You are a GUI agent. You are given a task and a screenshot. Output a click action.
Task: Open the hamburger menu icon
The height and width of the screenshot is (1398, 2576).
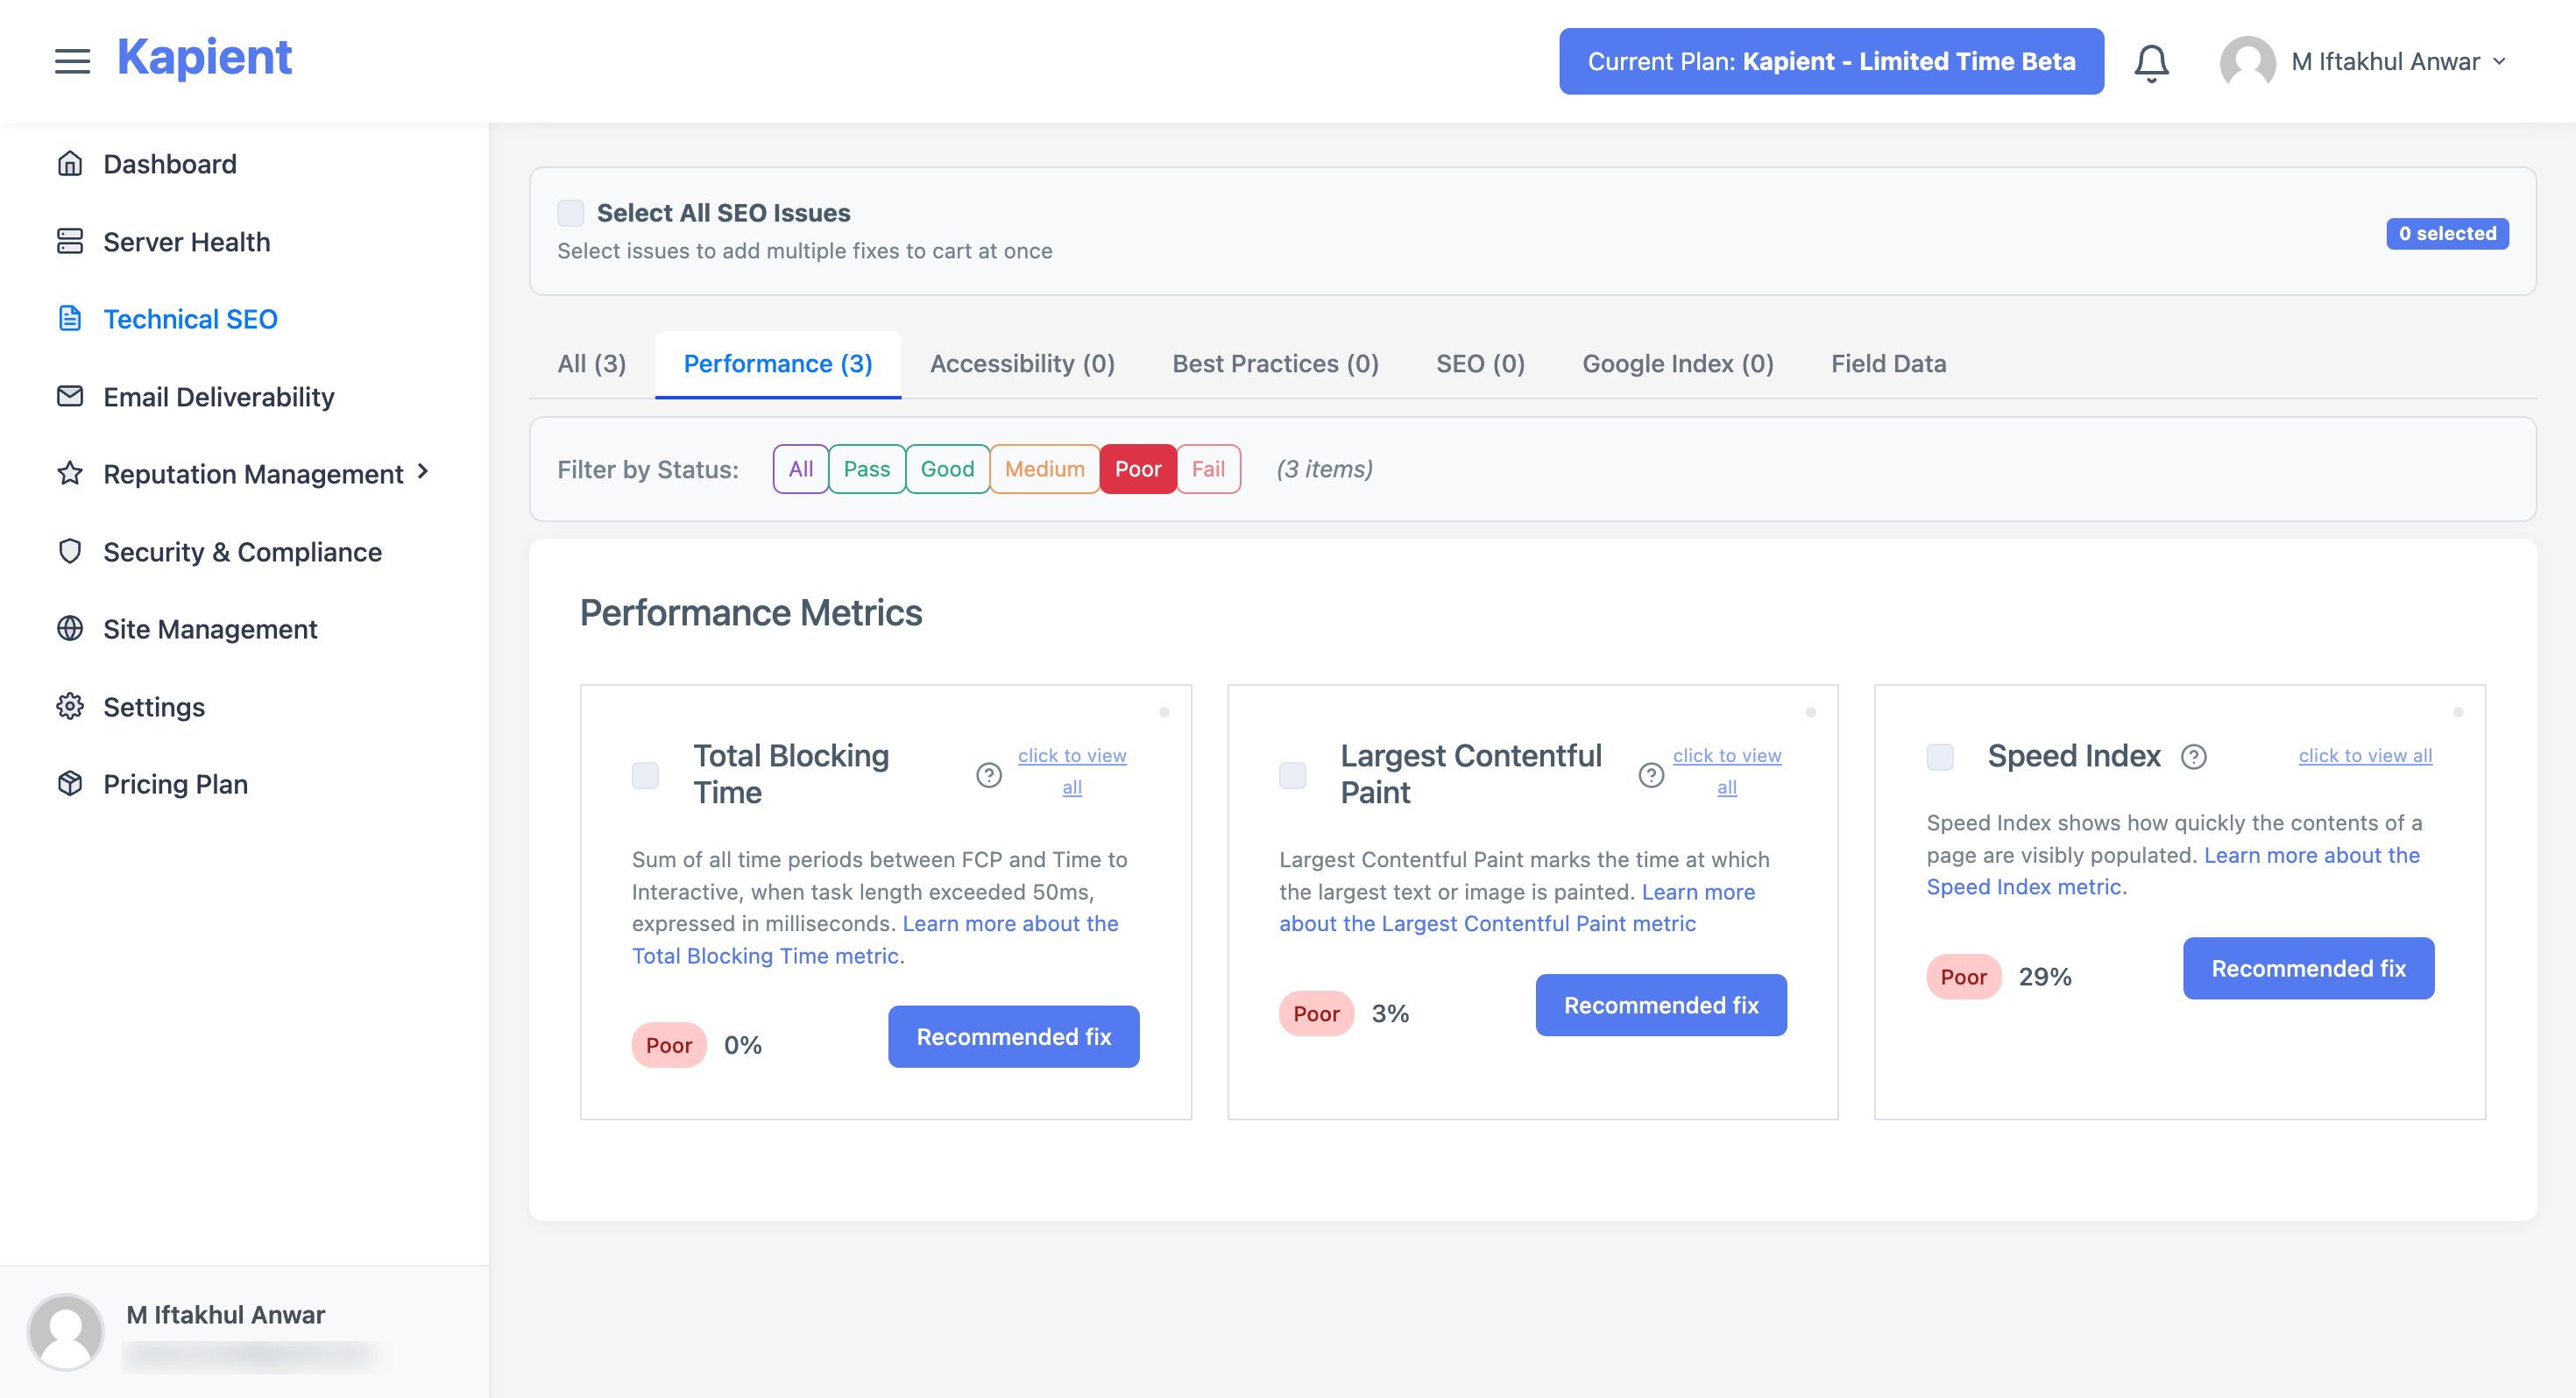pyautogui.click(x=72, y=61)
